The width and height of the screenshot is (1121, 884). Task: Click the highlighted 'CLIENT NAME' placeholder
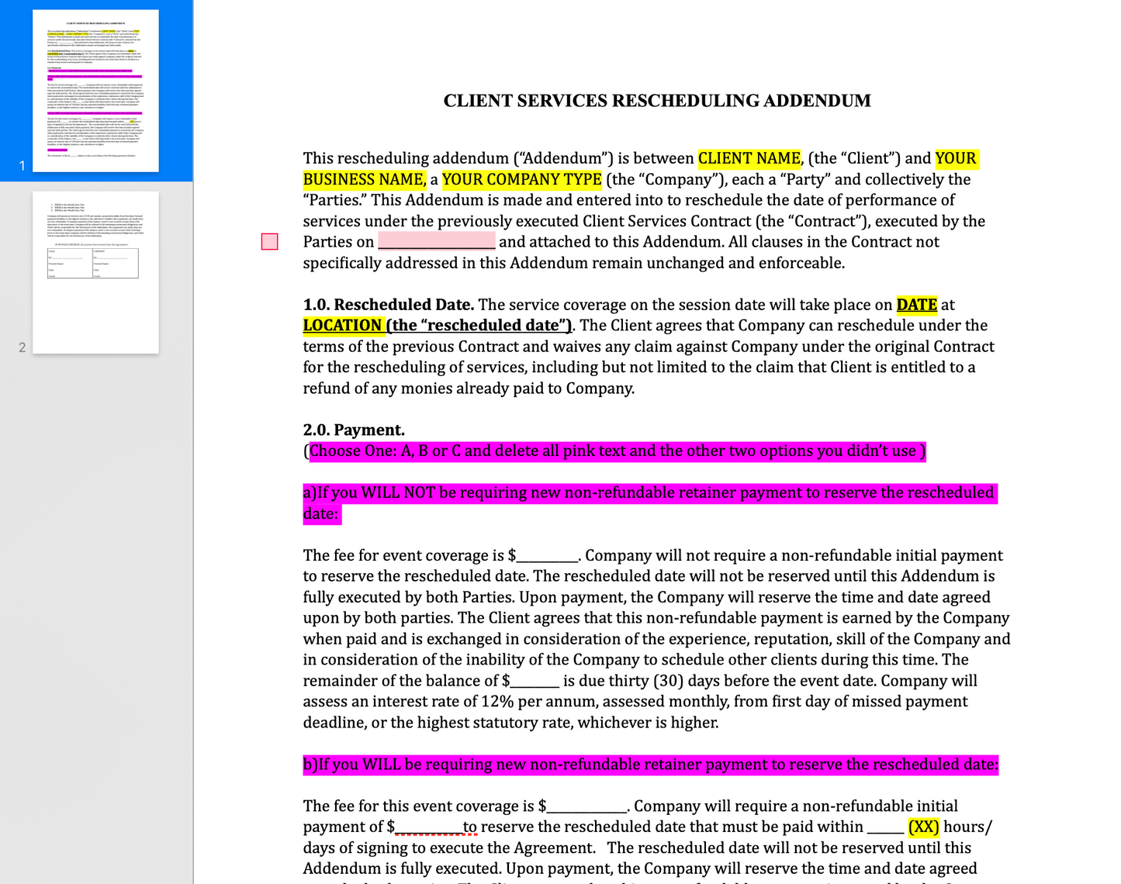(x=749, y=159)
